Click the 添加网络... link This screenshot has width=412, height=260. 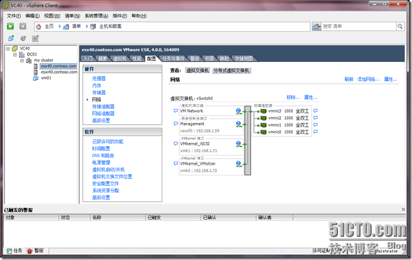368,80
